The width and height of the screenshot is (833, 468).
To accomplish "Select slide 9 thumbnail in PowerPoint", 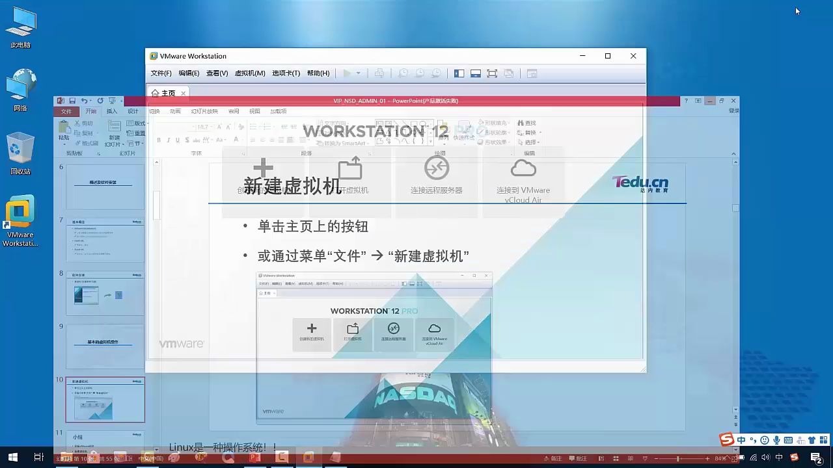I will (105, 346).
